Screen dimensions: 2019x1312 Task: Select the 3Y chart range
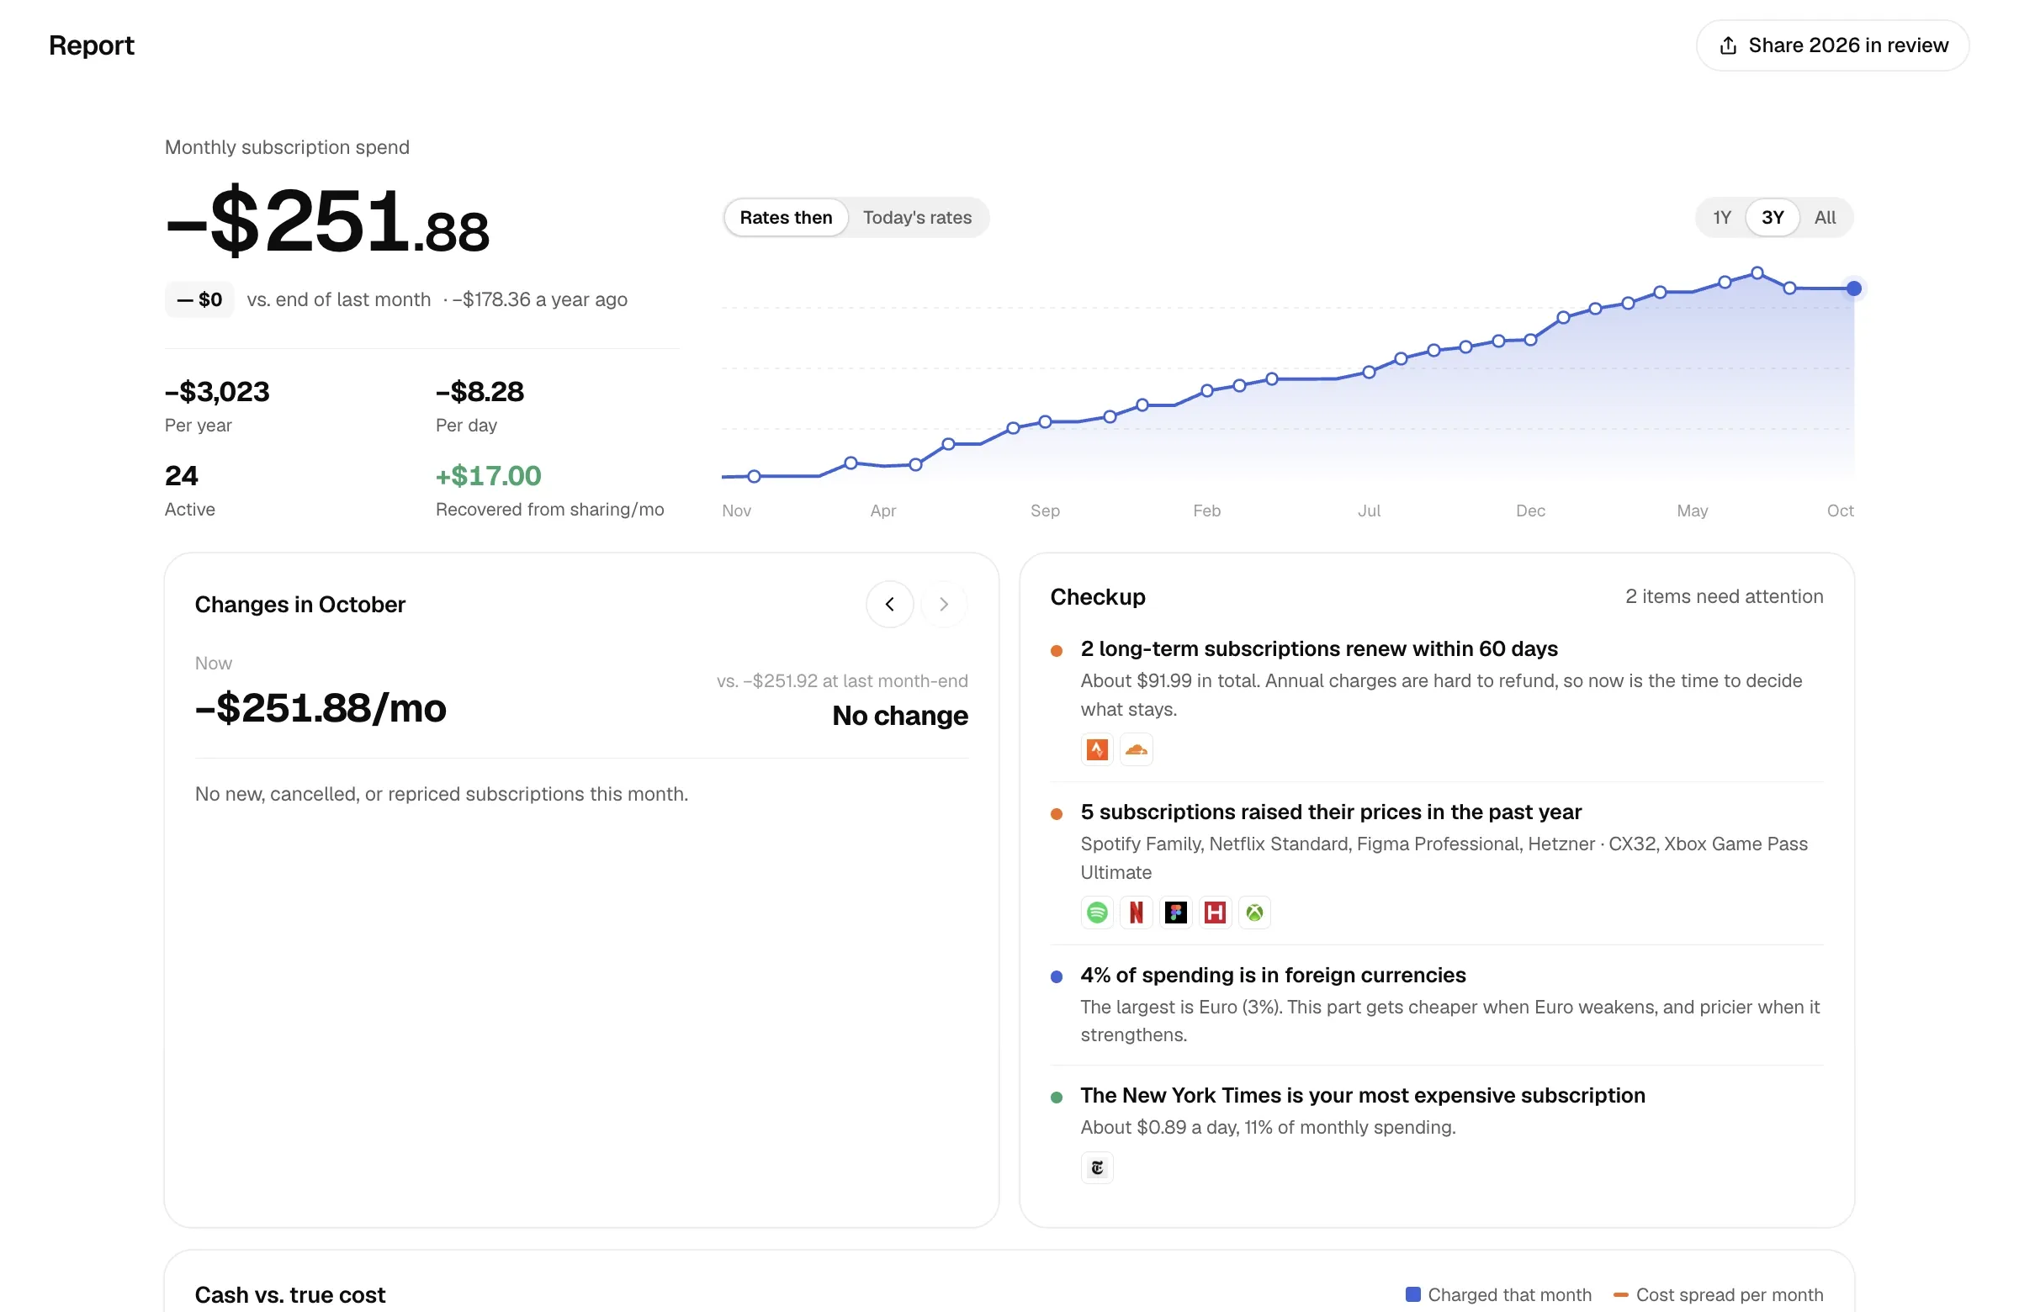[1773, 218]
